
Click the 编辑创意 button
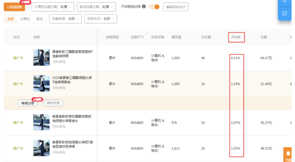28,103
